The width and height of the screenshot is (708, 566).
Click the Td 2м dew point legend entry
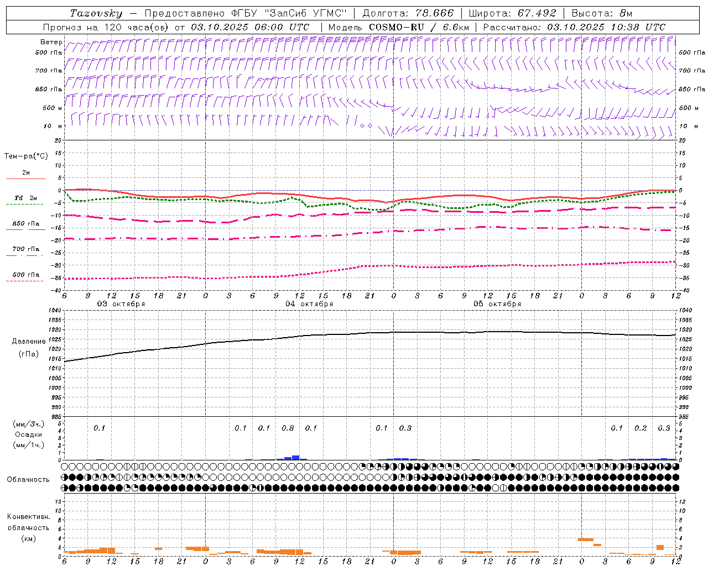click(25, 198)
